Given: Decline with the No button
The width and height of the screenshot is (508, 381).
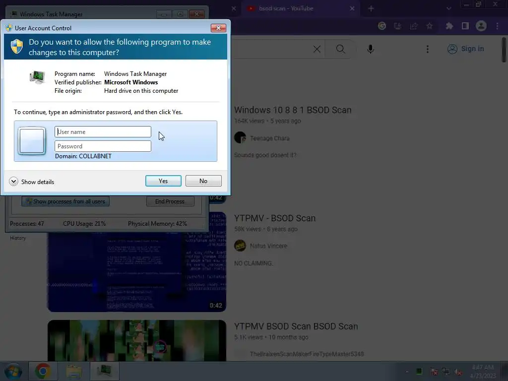Looking at the screenshot, I should point(203,181).
